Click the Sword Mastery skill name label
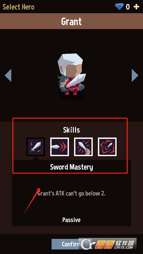 [x=71, y=167]
